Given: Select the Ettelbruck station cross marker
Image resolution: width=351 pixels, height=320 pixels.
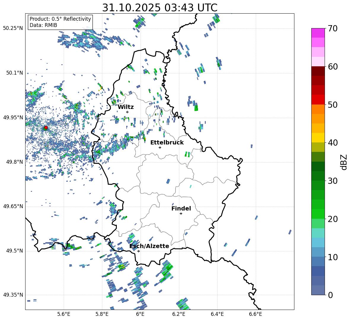Looking at the screenshot, I should pyautogui.click(x=160, y=147).
